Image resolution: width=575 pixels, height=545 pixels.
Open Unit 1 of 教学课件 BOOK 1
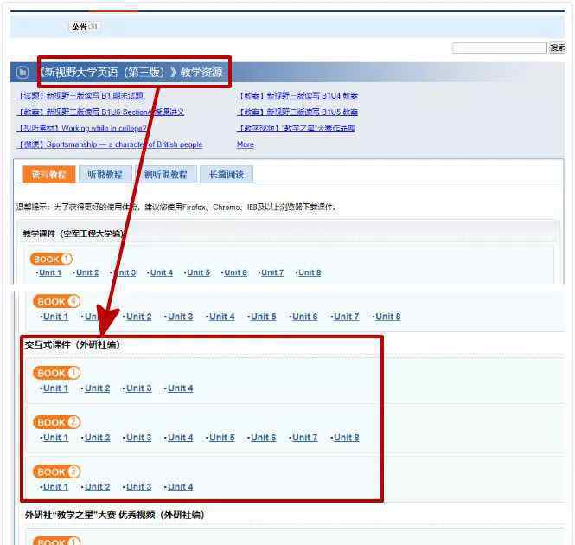[50, 272]
